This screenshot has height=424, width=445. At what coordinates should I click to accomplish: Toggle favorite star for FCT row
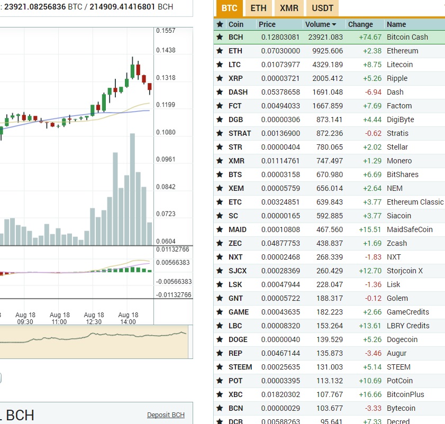click(220, 106)
